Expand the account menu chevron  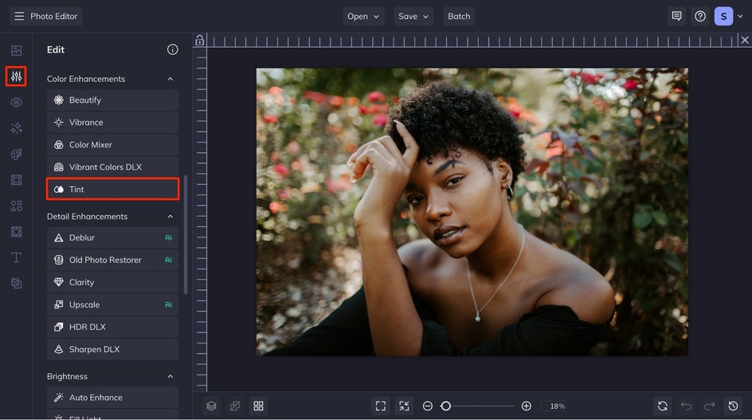[741, 16]
